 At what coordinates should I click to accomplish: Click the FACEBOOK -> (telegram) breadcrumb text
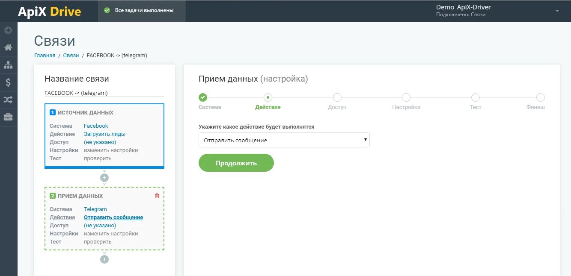click(x=117, y=56)
